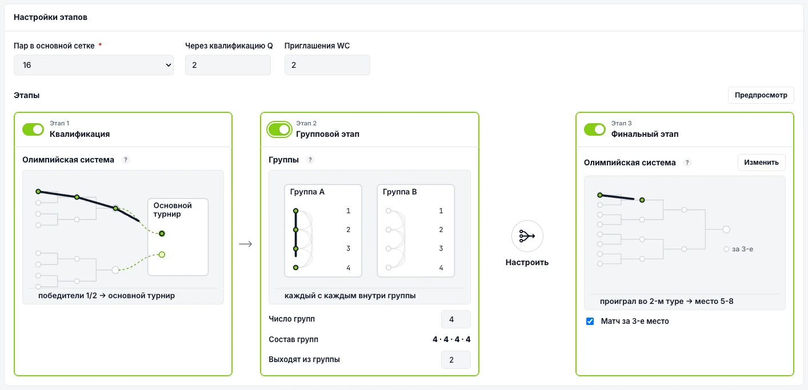
Task: Click the help icon beside Квалификация's Олимпийская система
Action: pyautogui.click(x=126, y=160)
